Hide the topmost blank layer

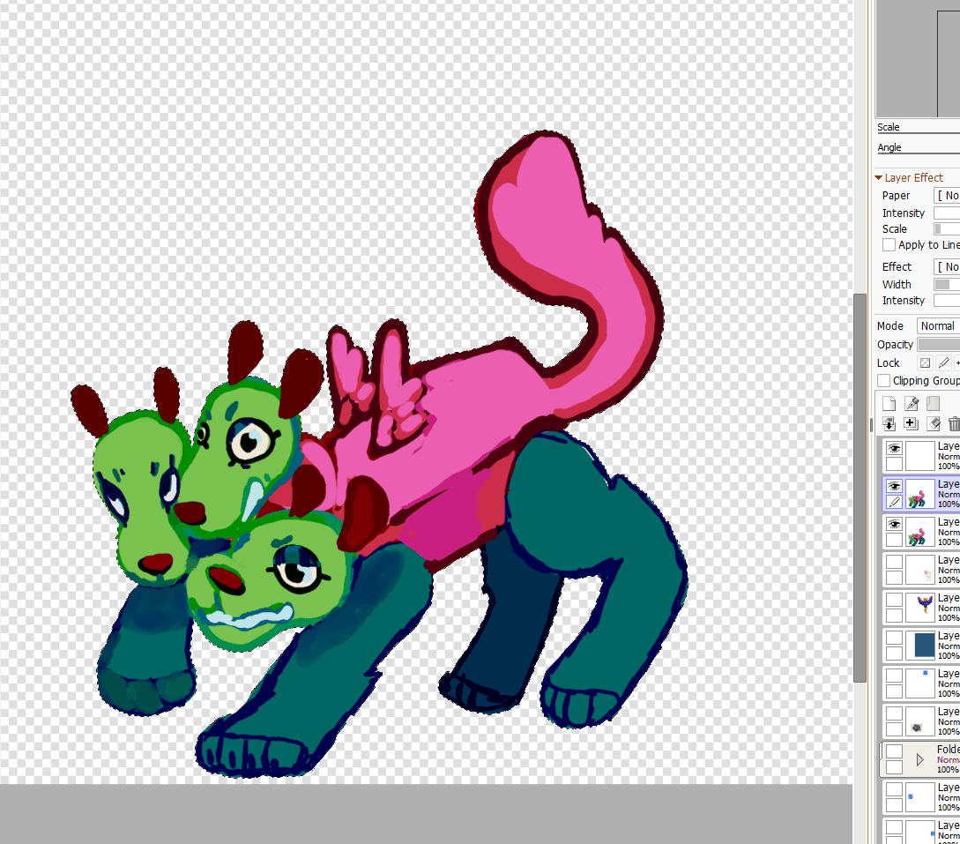pos(894,448)
